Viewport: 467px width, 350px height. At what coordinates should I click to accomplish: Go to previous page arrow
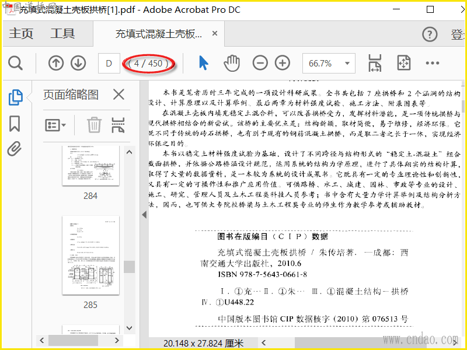[x=55, y=63]
